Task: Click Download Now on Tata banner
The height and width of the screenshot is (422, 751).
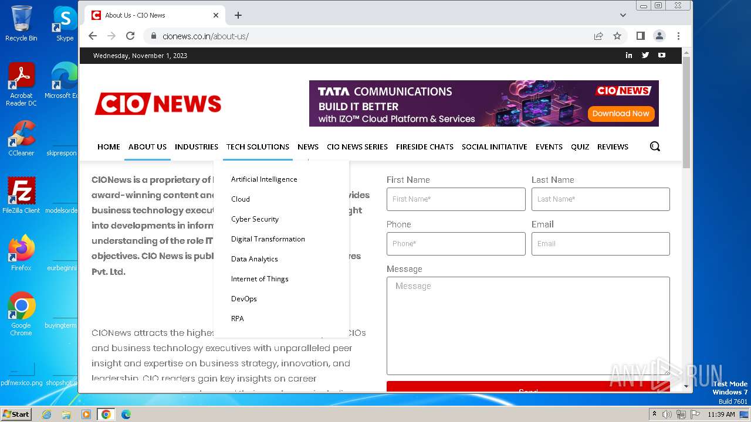Action: (621, 114)
